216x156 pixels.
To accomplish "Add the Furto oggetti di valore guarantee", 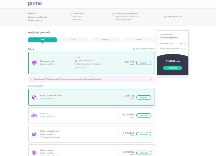I will click(144, 134).
